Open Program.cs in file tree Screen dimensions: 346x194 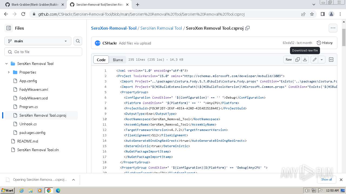click(29, 107)
